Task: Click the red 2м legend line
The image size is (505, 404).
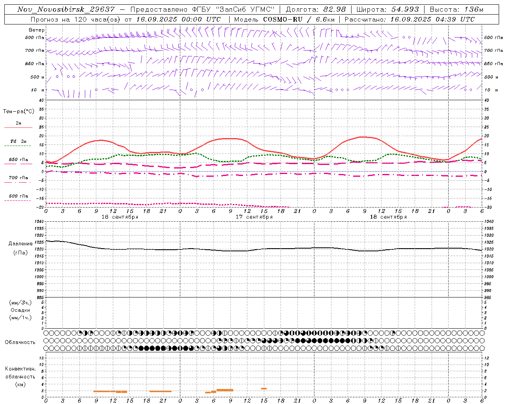Action: [18, 127]
